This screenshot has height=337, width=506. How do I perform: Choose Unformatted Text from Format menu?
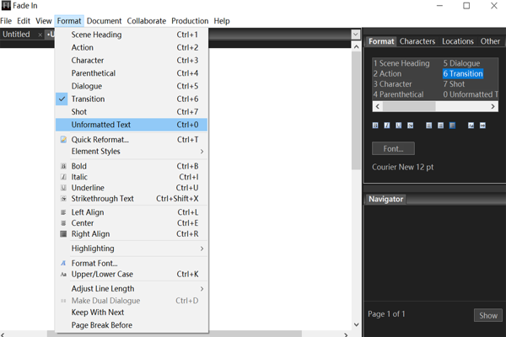pos(101,125)
